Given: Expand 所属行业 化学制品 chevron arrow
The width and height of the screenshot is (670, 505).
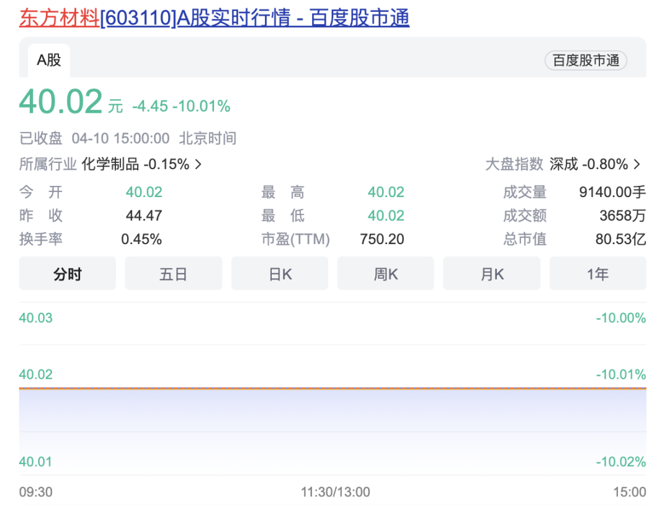Looking at the screenshot, I should point(199,164).
